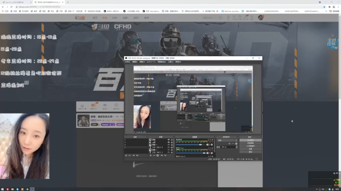Open the scene transition type dropdown
The image size is (341, 191).
click(228, 140)
